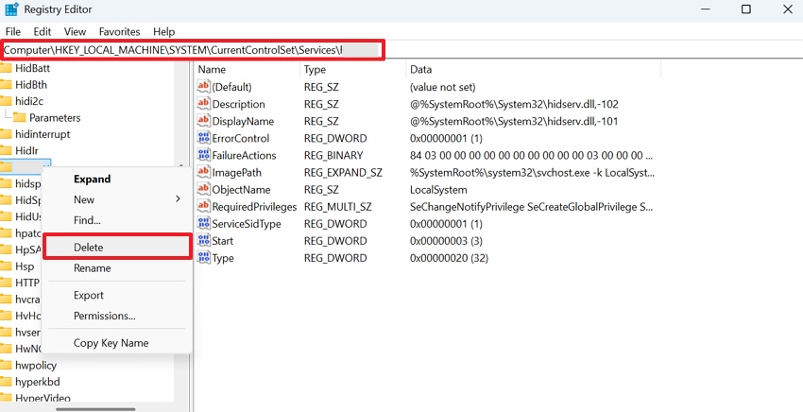This screenshot has width=803, height=412.
Task: Select the hidi2c folder icon
Action: coord(6,101)
